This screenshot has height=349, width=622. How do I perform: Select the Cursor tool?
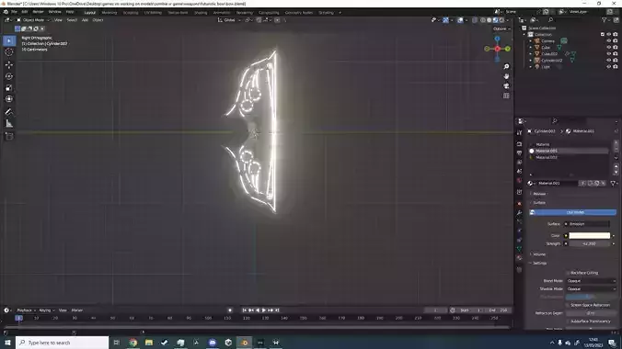9,52
